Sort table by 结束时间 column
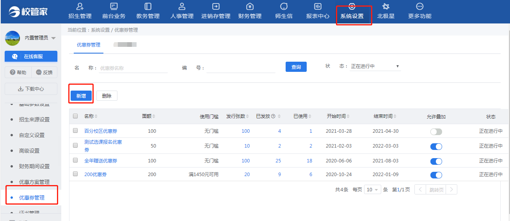 click(394, 116)
